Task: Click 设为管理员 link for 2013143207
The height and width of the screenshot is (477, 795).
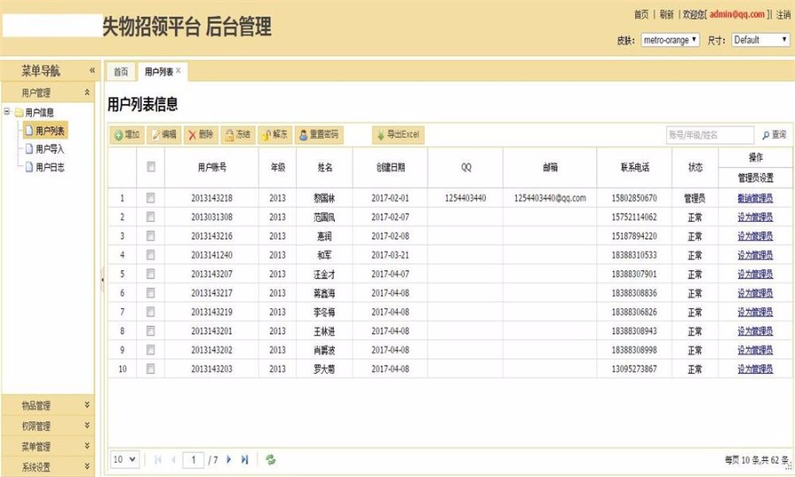Action: 755,274
